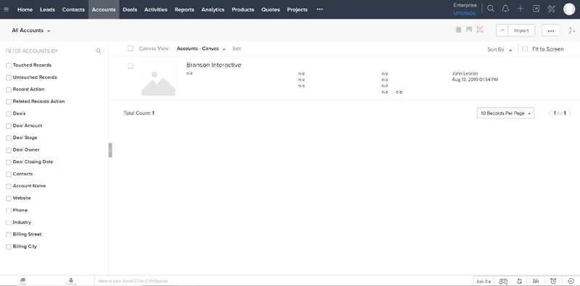Viewport: 580px width, 286px height.
Task: Switch to list view icon
Action: point(458,30)
